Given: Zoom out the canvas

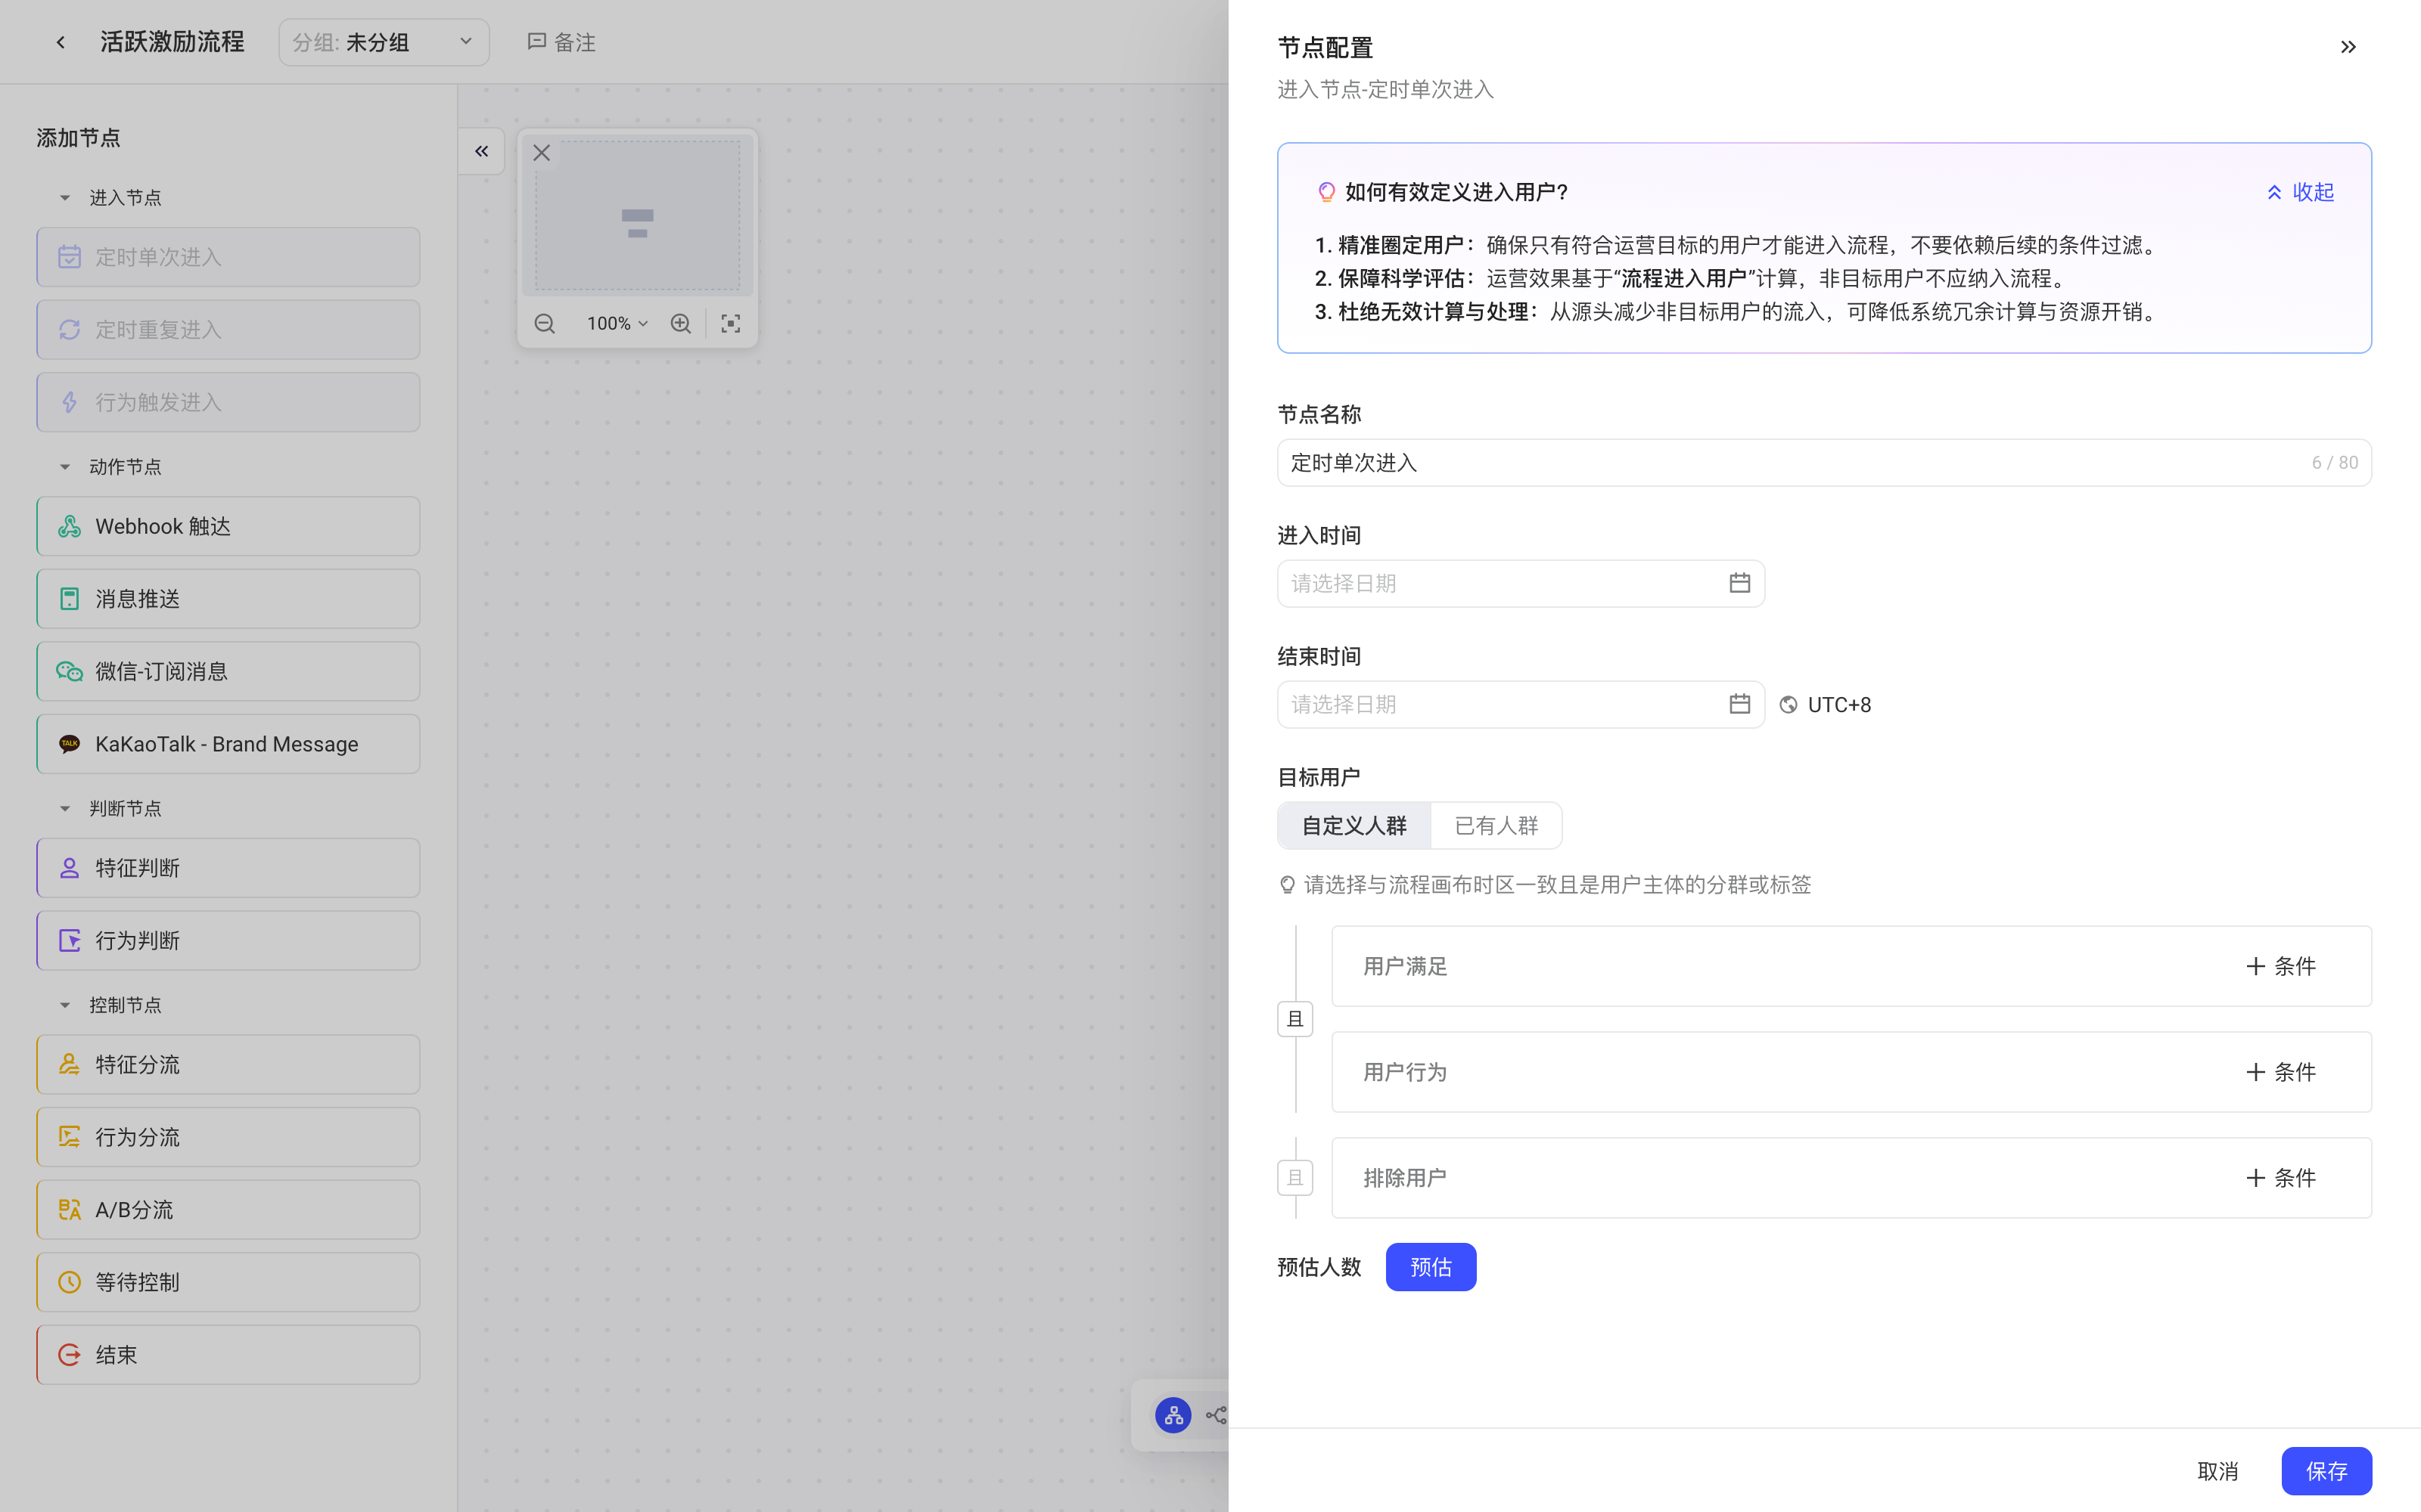Looking at the screenshot, I should (x=544, y=323).
